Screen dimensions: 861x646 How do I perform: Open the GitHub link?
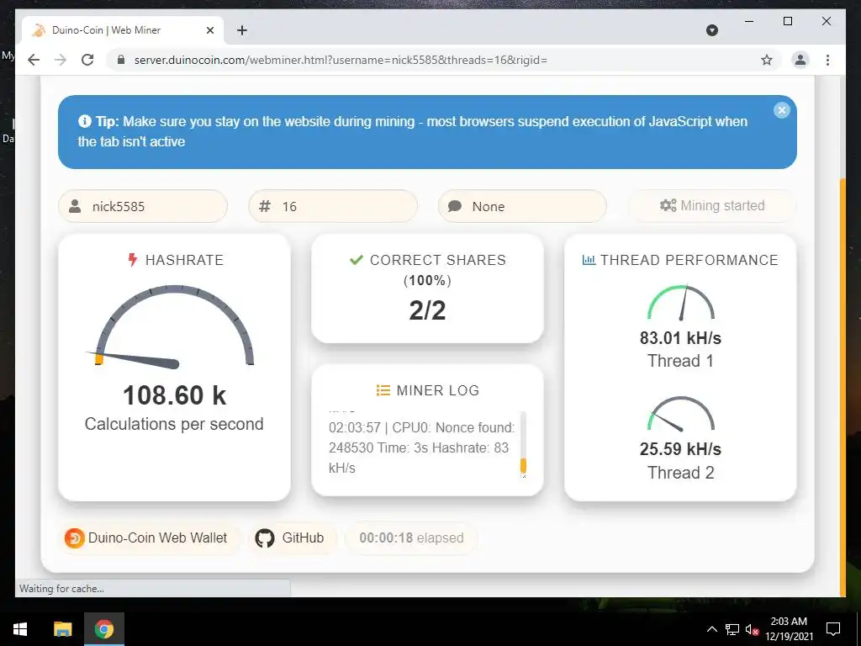pos(293,537)
